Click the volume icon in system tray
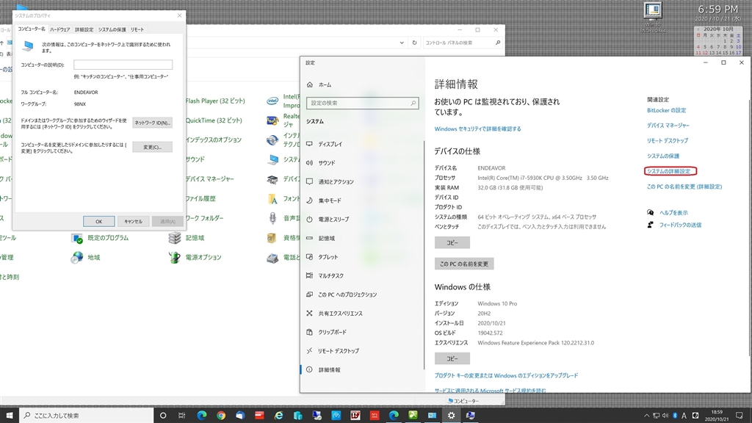 (665, 416)
